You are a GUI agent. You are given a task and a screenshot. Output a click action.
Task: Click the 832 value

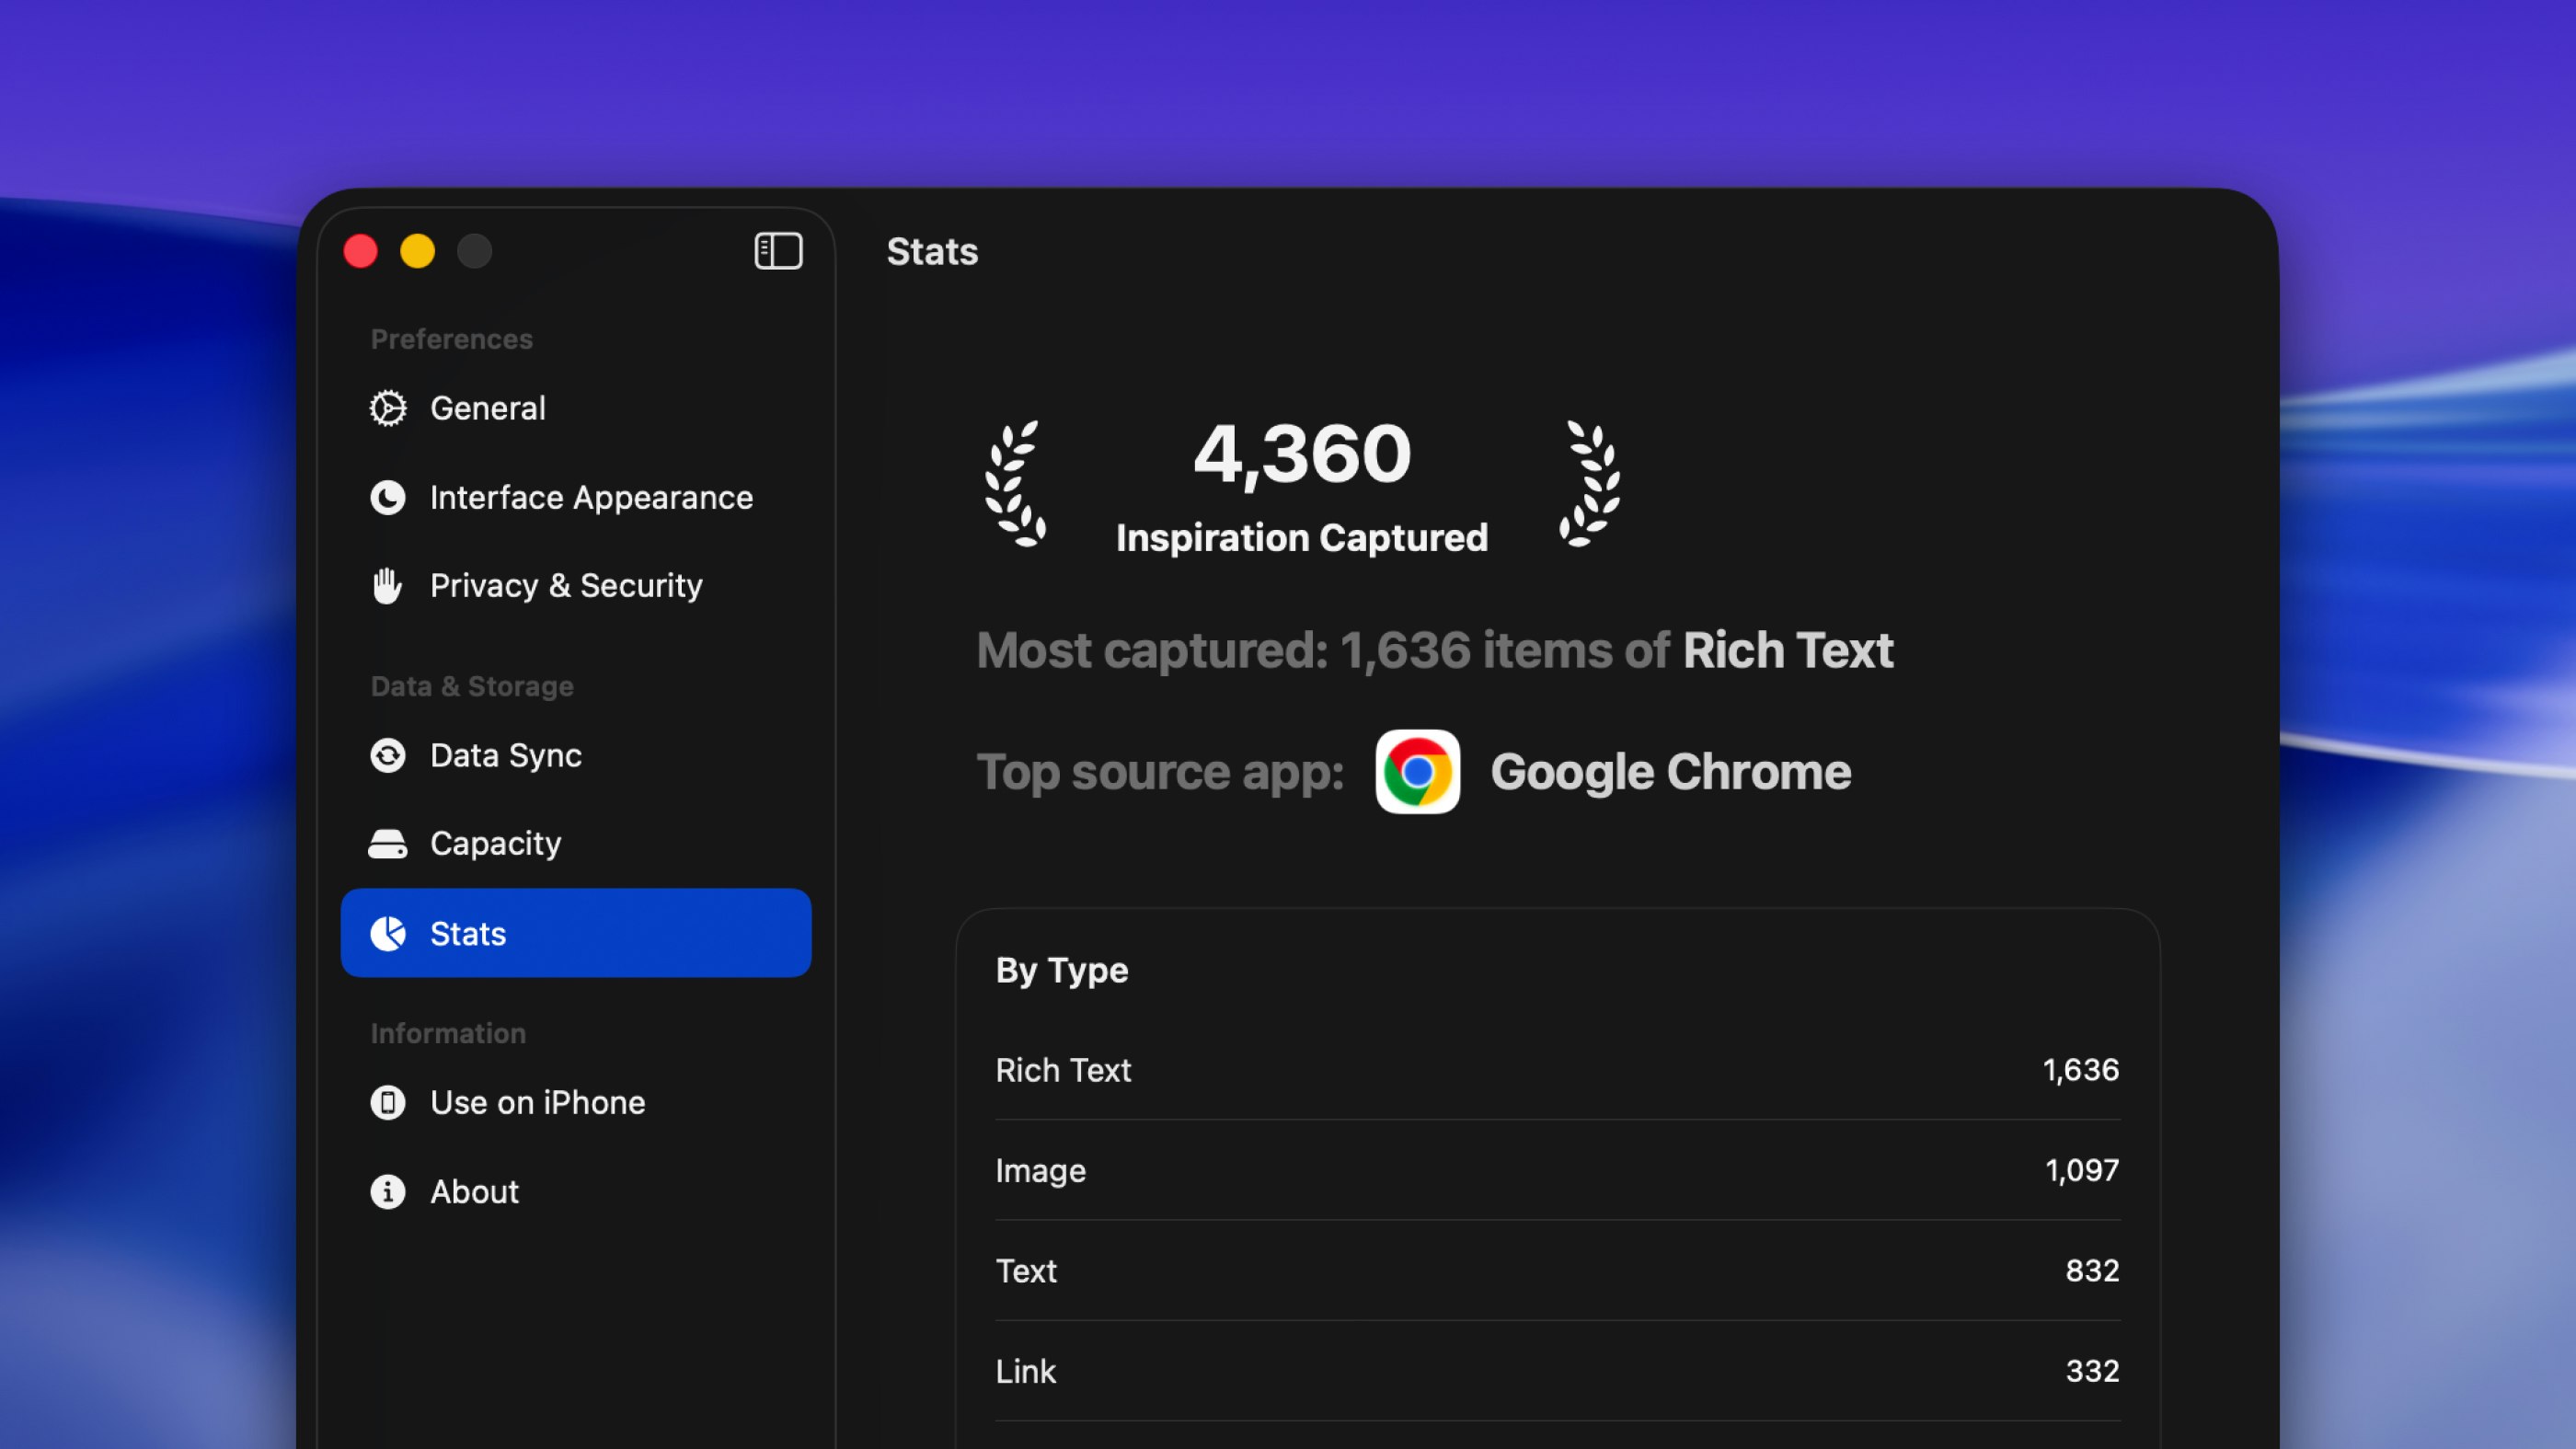(2093, 1270)
